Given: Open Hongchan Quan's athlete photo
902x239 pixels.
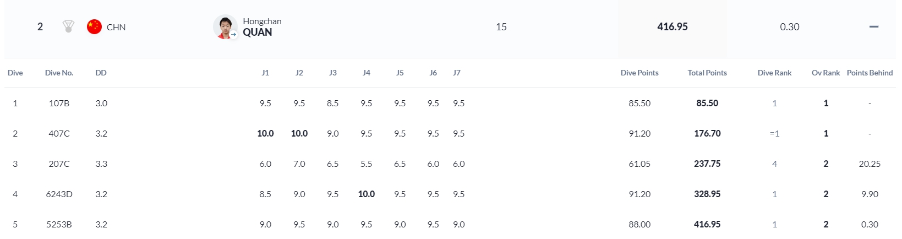Looking at the screenshot, I should tap(224, 26).
